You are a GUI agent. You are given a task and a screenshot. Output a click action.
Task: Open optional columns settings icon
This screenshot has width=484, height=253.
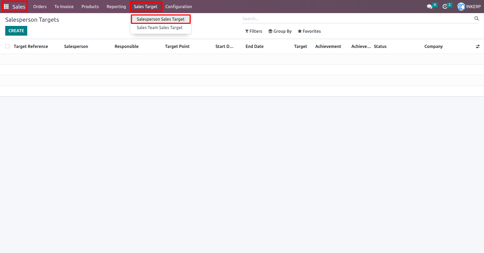[478, 46]
